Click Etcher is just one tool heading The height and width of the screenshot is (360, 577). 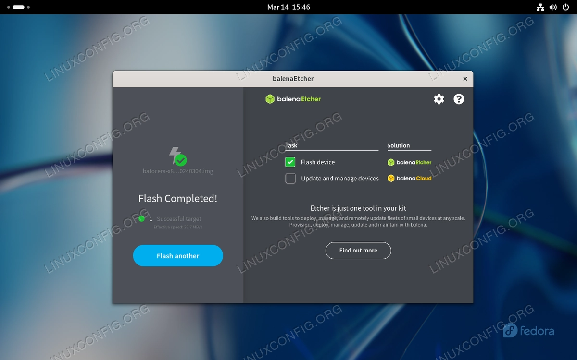(358, 208)
